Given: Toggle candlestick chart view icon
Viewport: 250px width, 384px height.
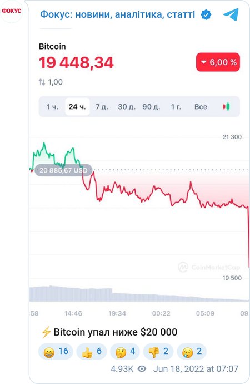Looking at the screenshot, I should [x=226, y=106].
